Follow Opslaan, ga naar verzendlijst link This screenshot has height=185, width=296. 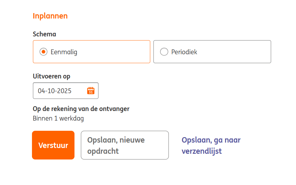coord(211,145)
